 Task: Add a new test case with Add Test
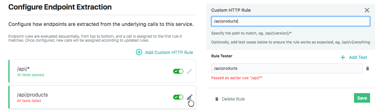click(x=358, y=57)
